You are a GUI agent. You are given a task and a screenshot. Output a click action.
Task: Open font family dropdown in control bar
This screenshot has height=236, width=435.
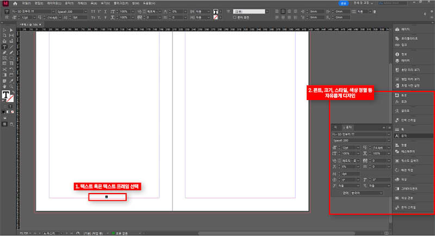coord(53,11)
